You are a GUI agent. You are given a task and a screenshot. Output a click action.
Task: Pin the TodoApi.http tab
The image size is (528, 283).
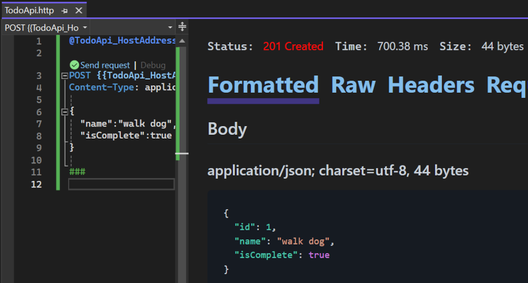(x=64, y=11)
